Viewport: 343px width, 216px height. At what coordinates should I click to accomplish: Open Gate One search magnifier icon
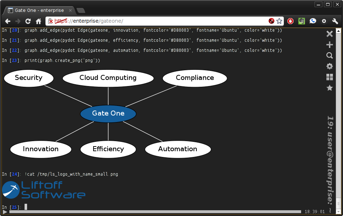[329, 55]
